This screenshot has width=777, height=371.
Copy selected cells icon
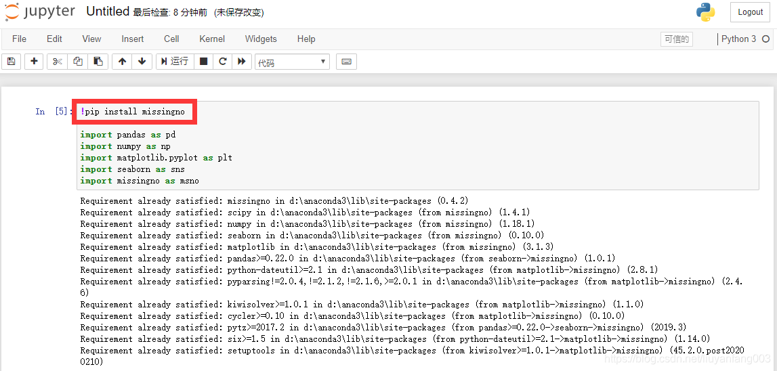point(78,62)
